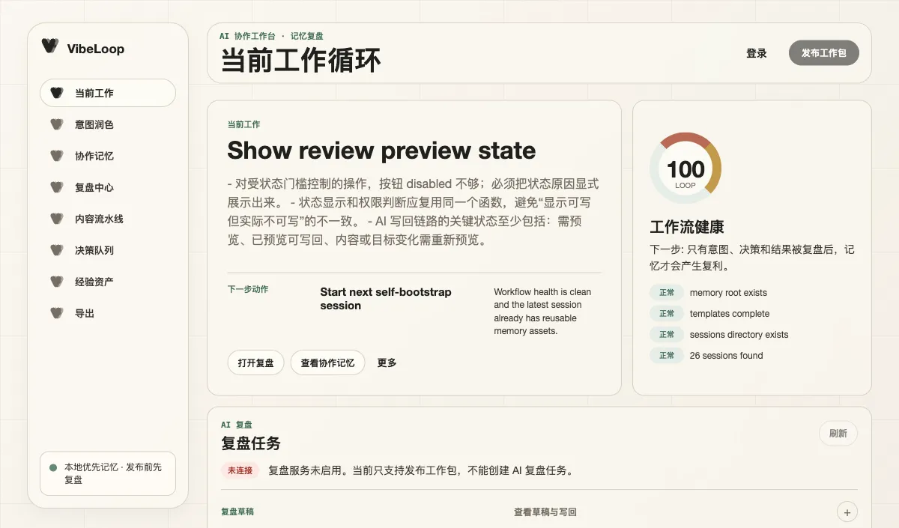Viewport: 899px width, 528px height.
Task: Click the 刷新 button in 复盘任务
Action: click(x=838, y=433)
